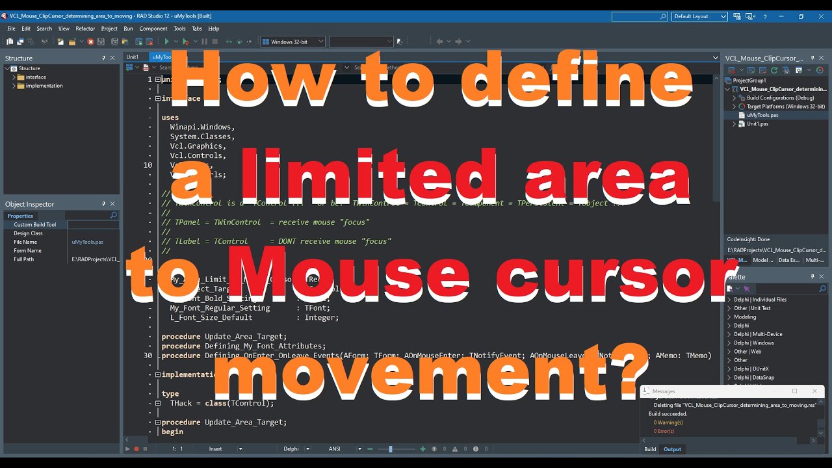Expand the Unit1.pas project node

[734, 123]
